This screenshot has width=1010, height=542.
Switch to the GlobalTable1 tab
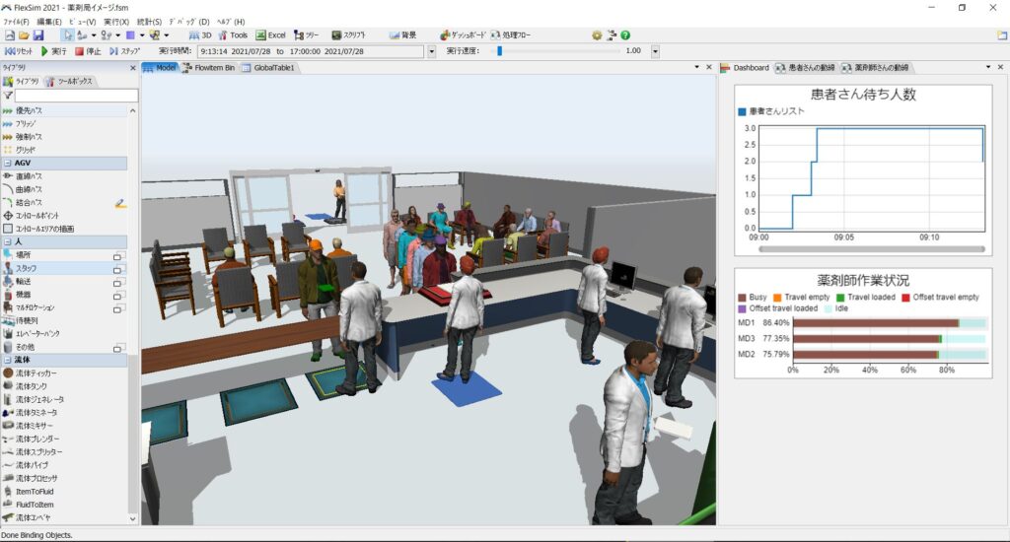(x=268, y=68)
